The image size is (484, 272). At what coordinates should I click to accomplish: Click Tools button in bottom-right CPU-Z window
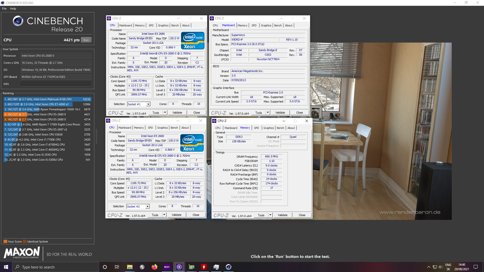click(261, 215)
